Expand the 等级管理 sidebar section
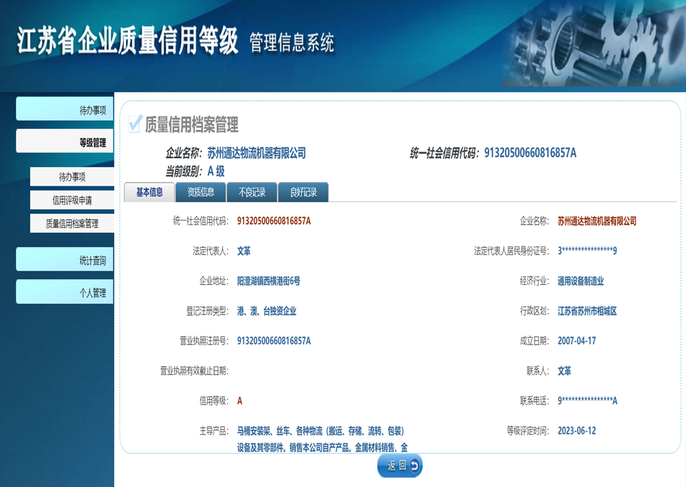This screenshot has height=487, width=686. tap(65, 142)
